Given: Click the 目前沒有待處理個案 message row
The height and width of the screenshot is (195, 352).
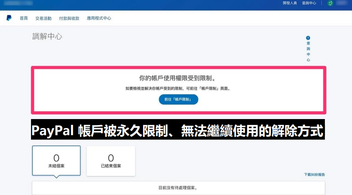Looking at the screenshot, I should (x=178, y=188).
